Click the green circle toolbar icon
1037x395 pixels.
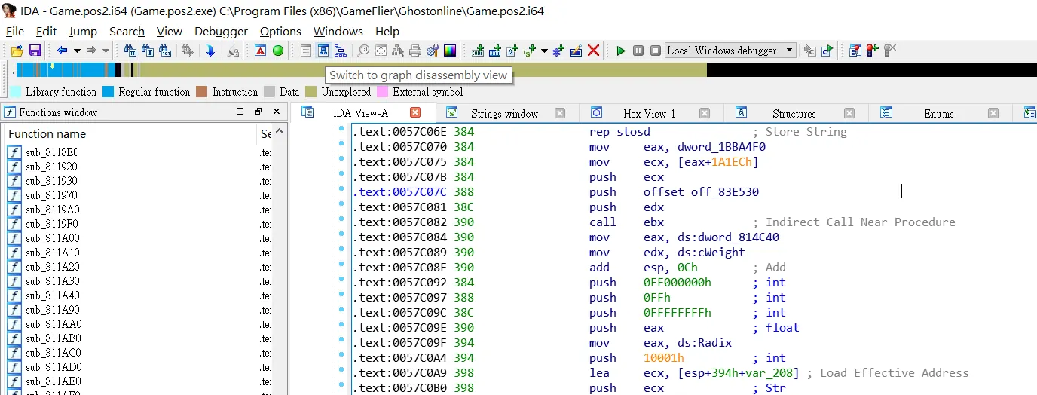point(278,51)
